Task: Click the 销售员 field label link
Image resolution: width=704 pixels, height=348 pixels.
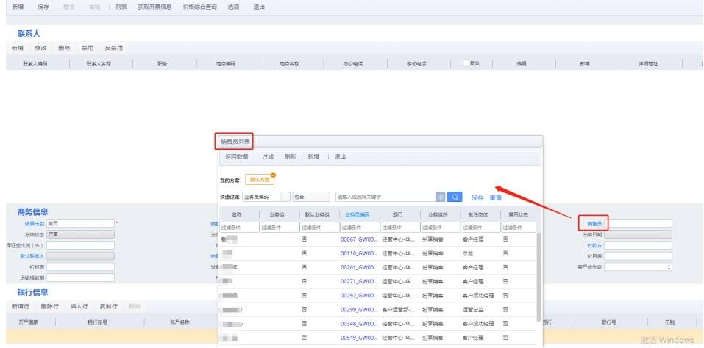Action: click(x=593, y=223)
